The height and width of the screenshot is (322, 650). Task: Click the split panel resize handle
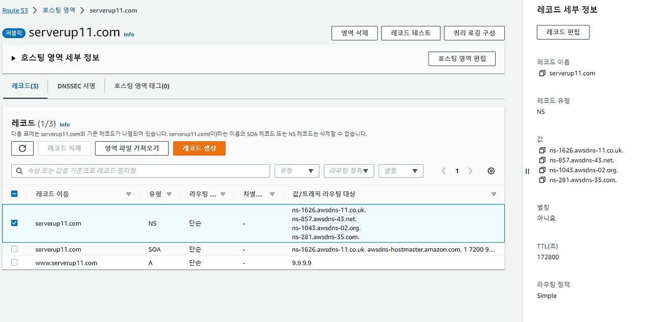point(527,171)
